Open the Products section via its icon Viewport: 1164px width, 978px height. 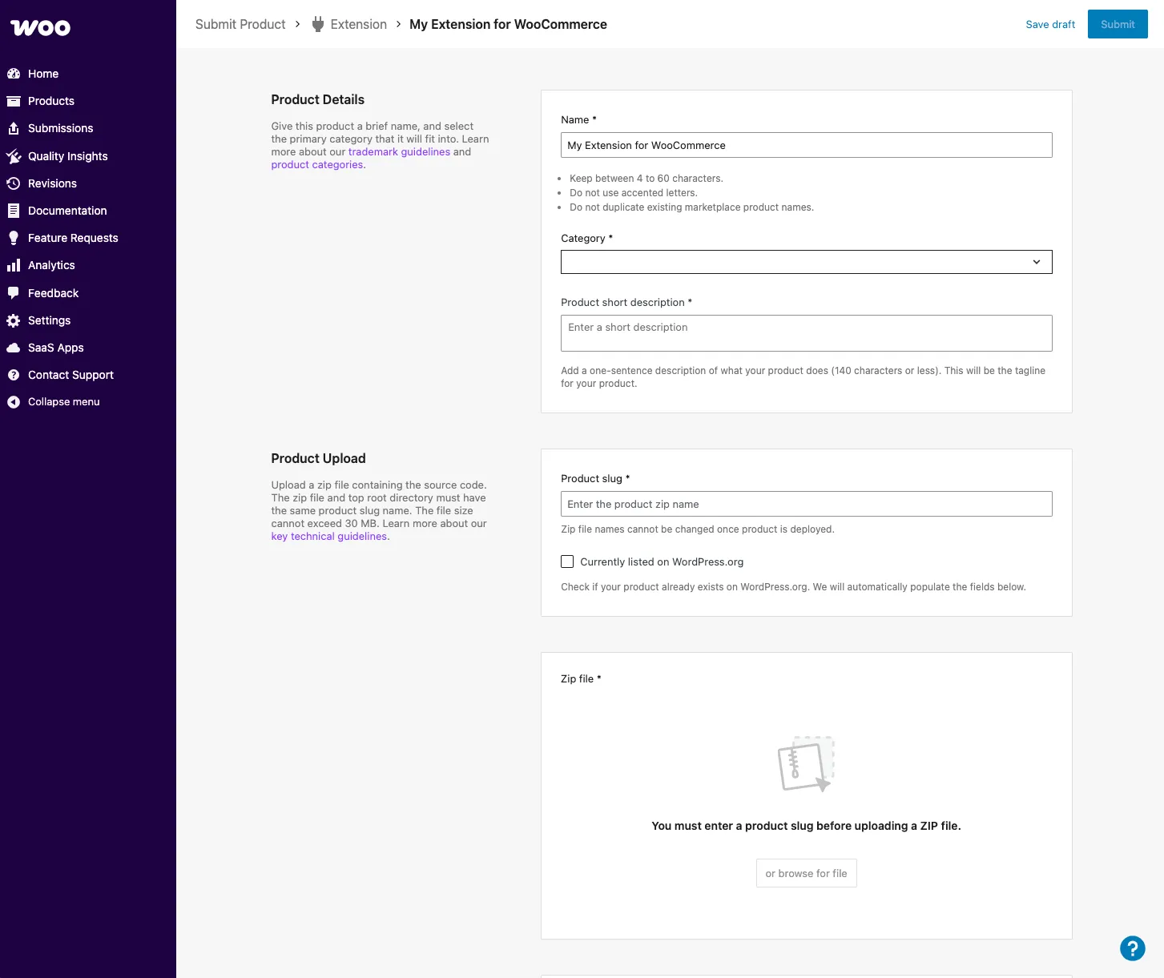(14, 101)
